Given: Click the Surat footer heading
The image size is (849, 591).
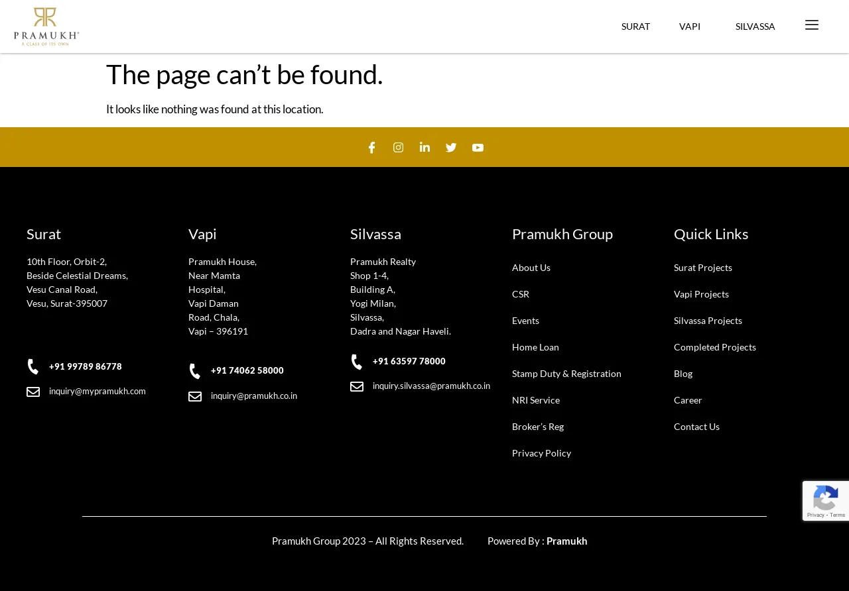Looking at the screenshot, I should [44, 234].
